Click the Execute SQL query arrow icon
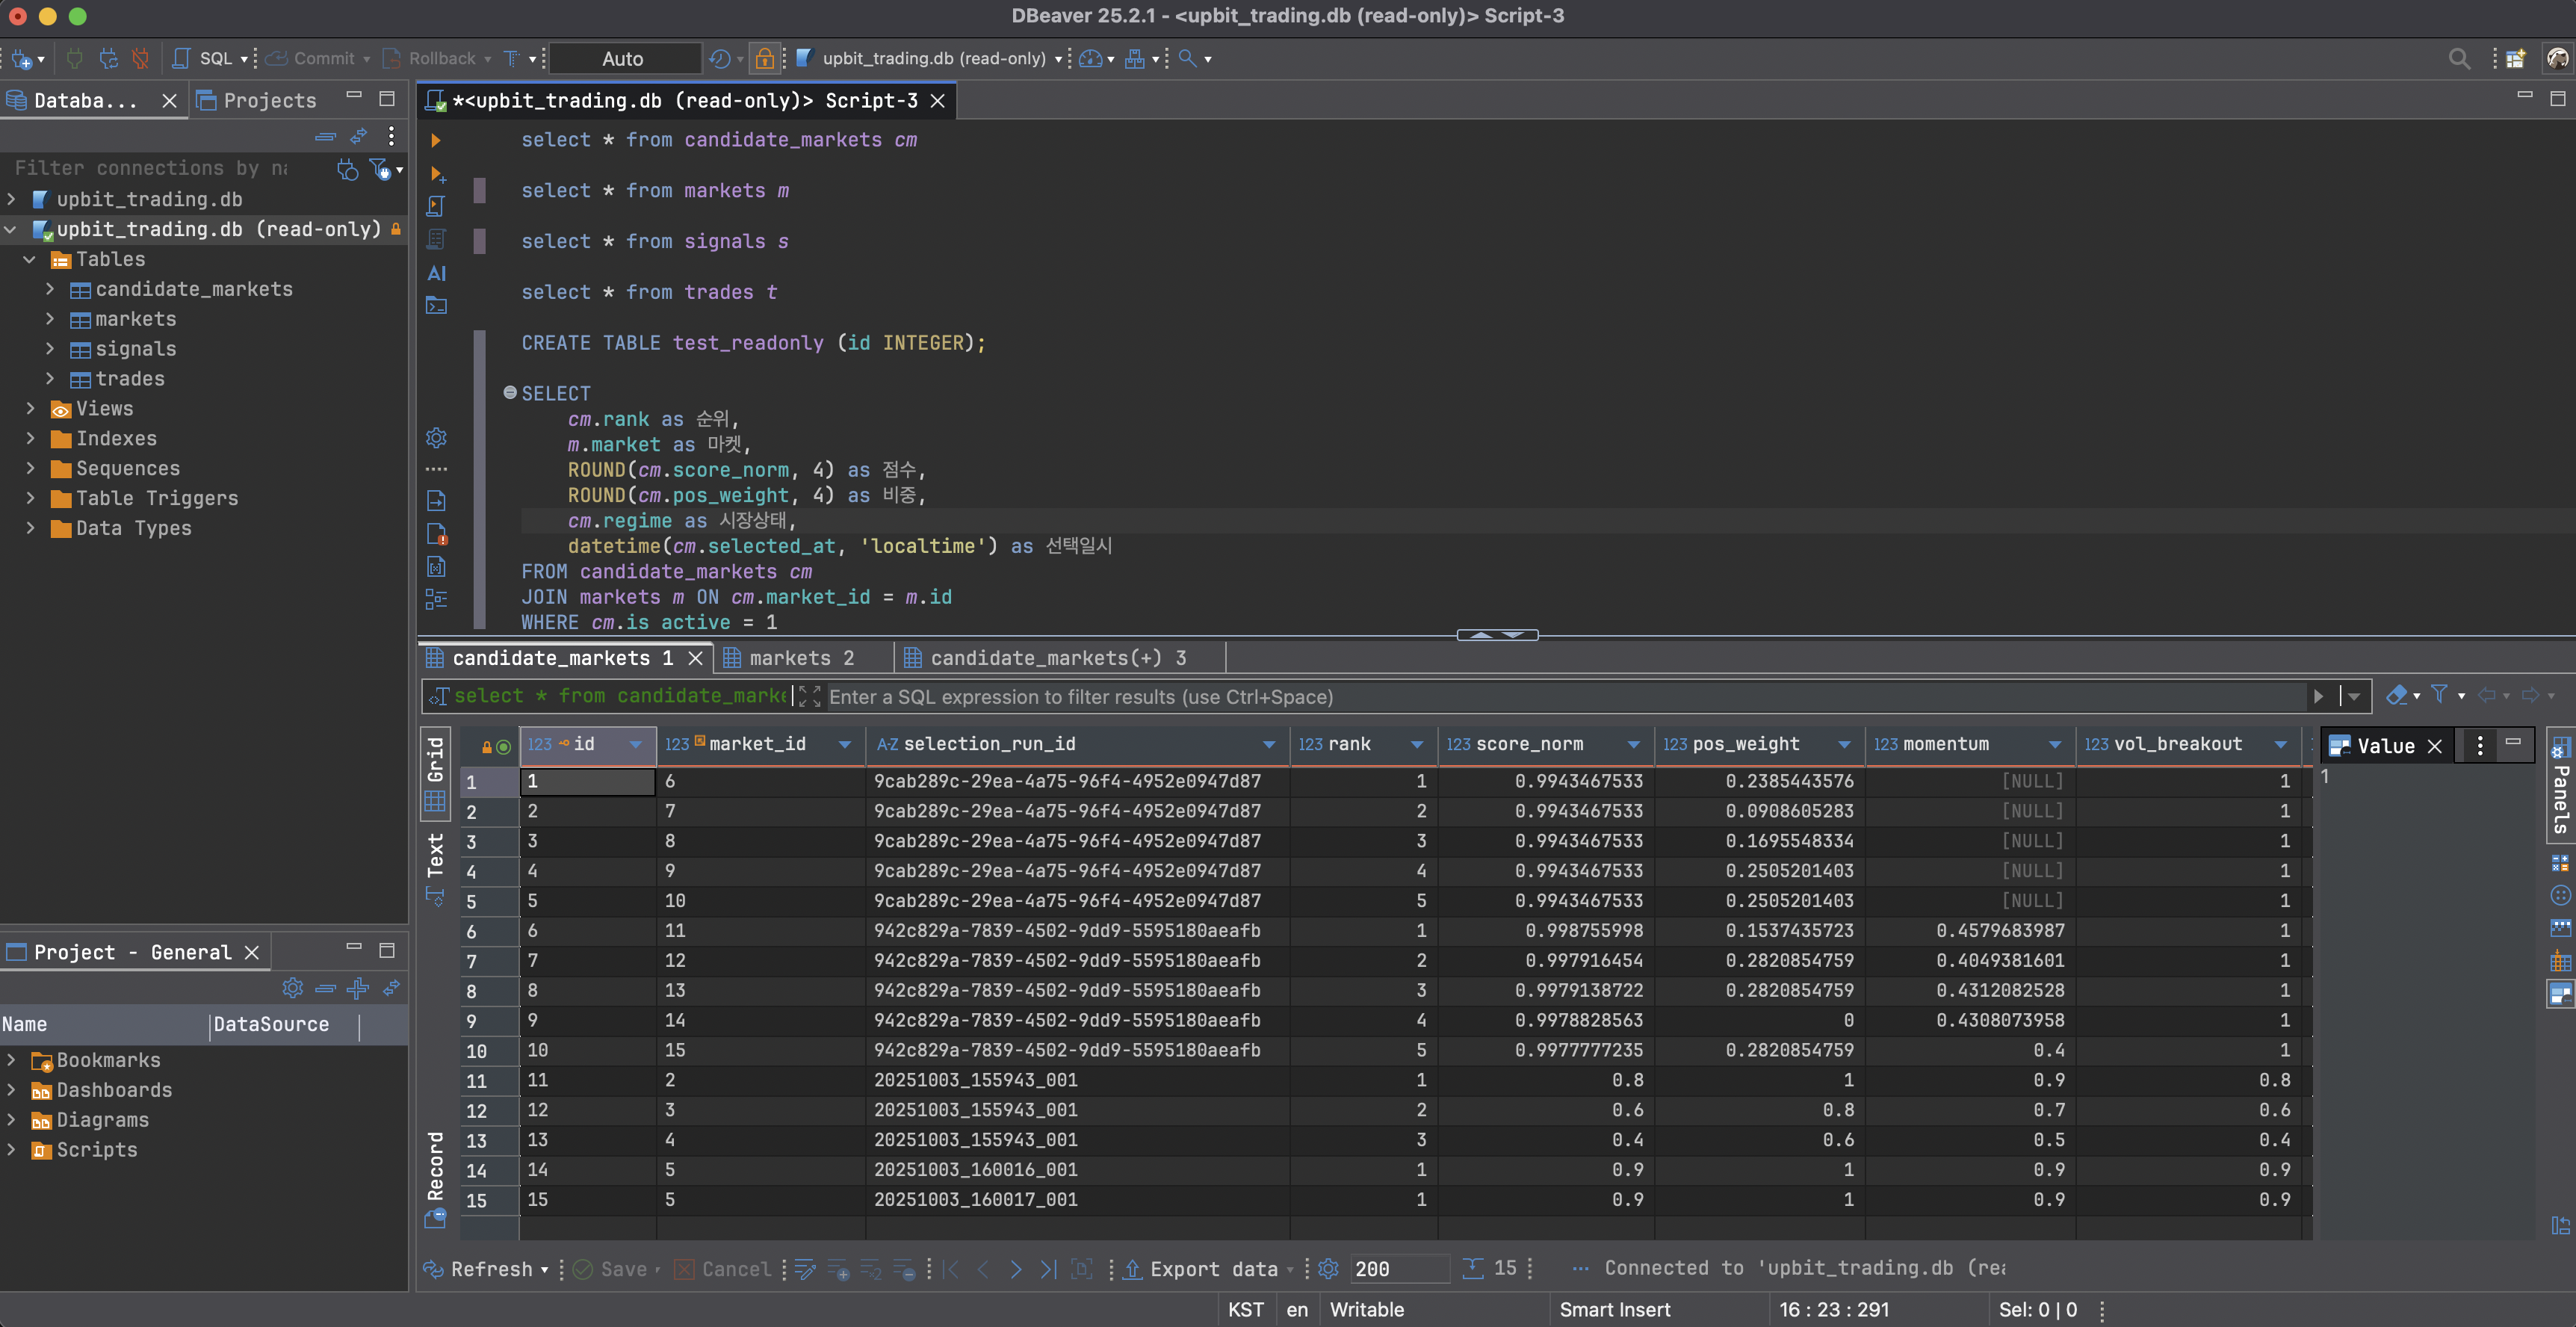The height and width of the screenshot is (1327, 2576). point(435,140)
